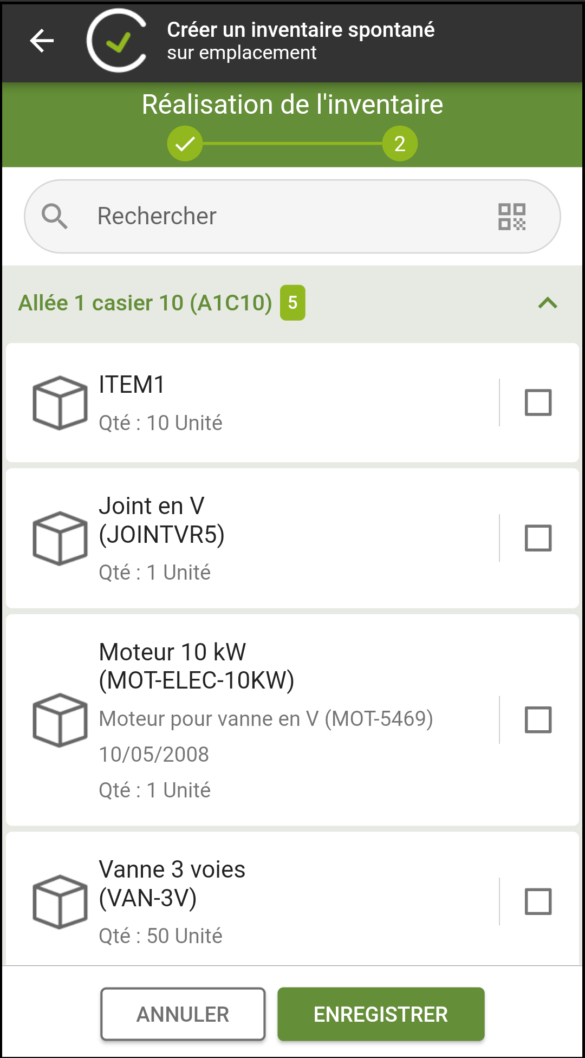This screenshot has width=585, height=1058.
Task: Tap the box icon beside Joint en V
Action: click(60, 538)
